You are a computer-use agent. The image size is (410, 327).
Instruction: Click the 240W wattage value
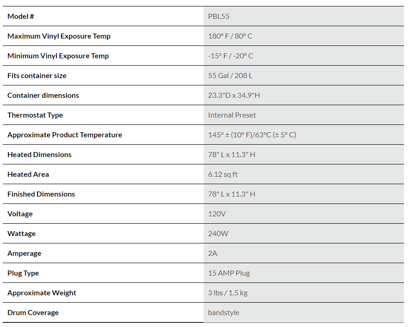[x=218, y=234]
